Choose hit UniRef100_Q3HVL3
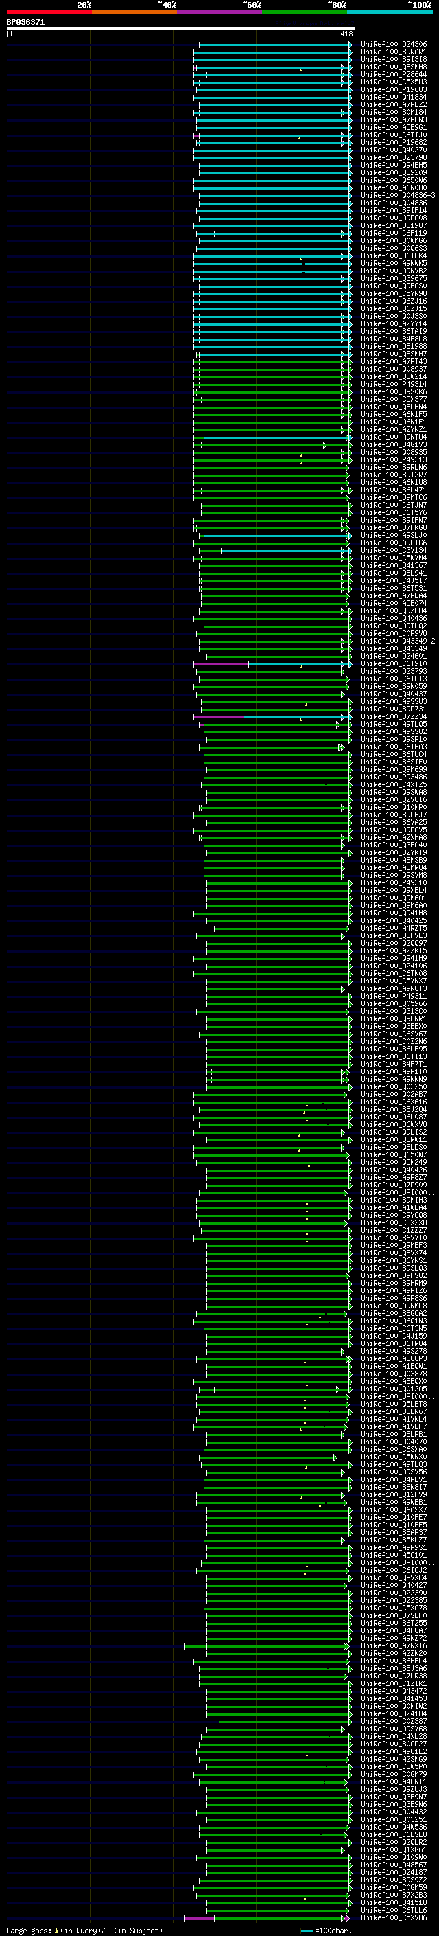439x1936 pixels. point(393,935)
